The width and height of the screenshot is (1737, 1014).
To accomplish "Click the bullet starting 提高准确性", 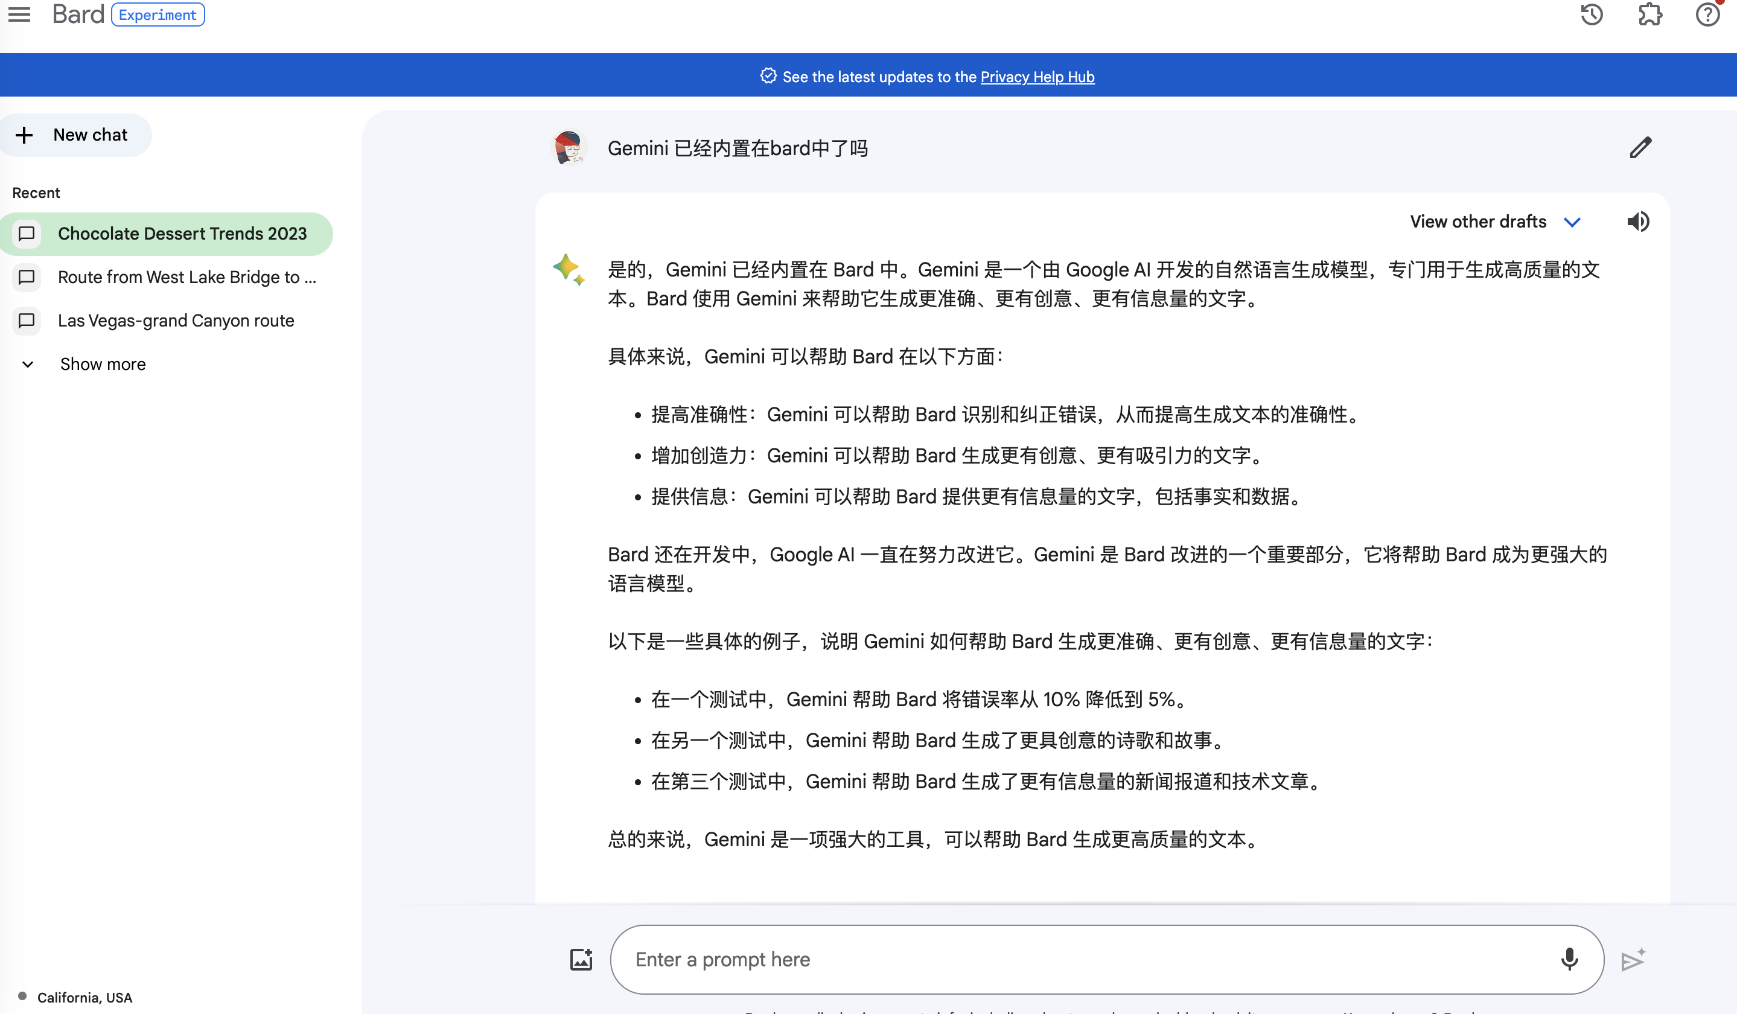I will point(1006,414).
